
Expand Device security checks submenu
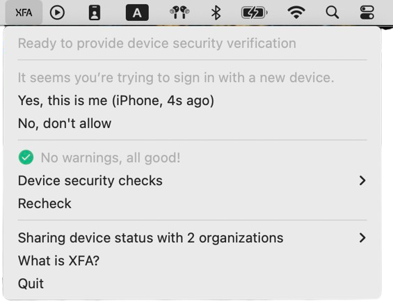point(193,180)
